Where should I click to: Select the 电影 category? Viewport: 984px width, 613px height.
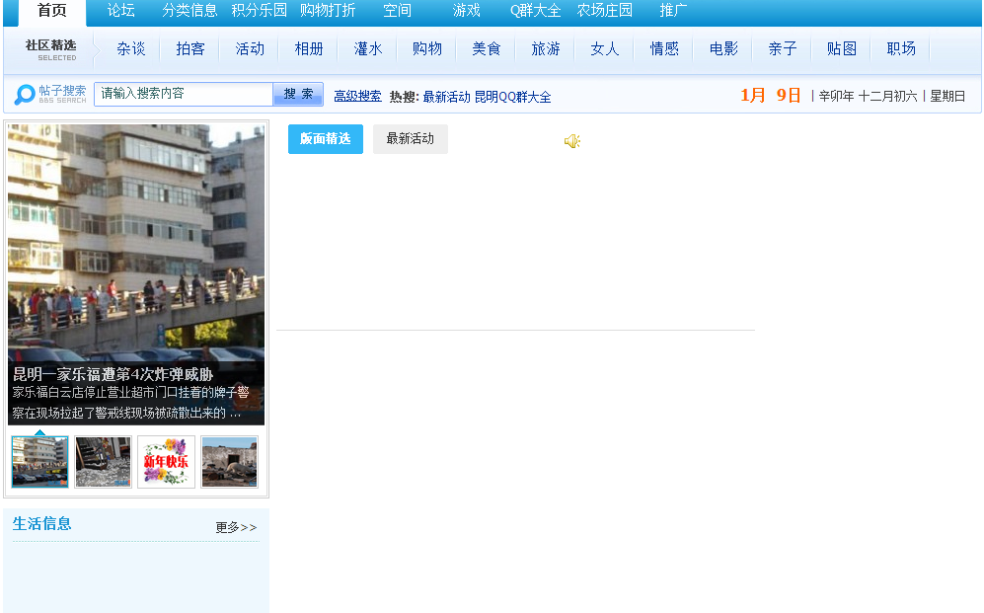pos(723,49)
